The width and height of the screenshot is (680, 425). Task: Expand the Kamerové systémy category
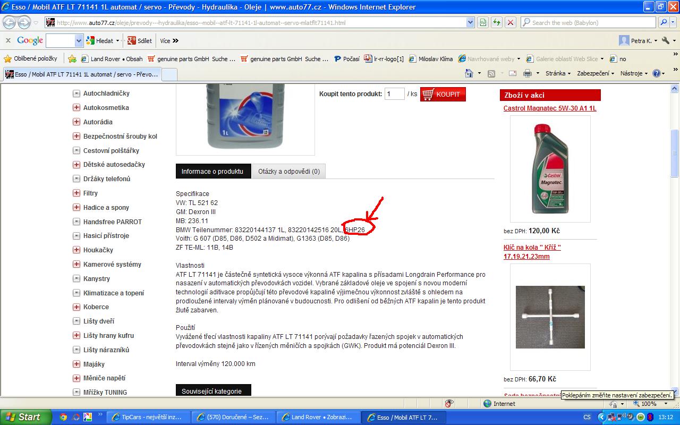point(76,265)
